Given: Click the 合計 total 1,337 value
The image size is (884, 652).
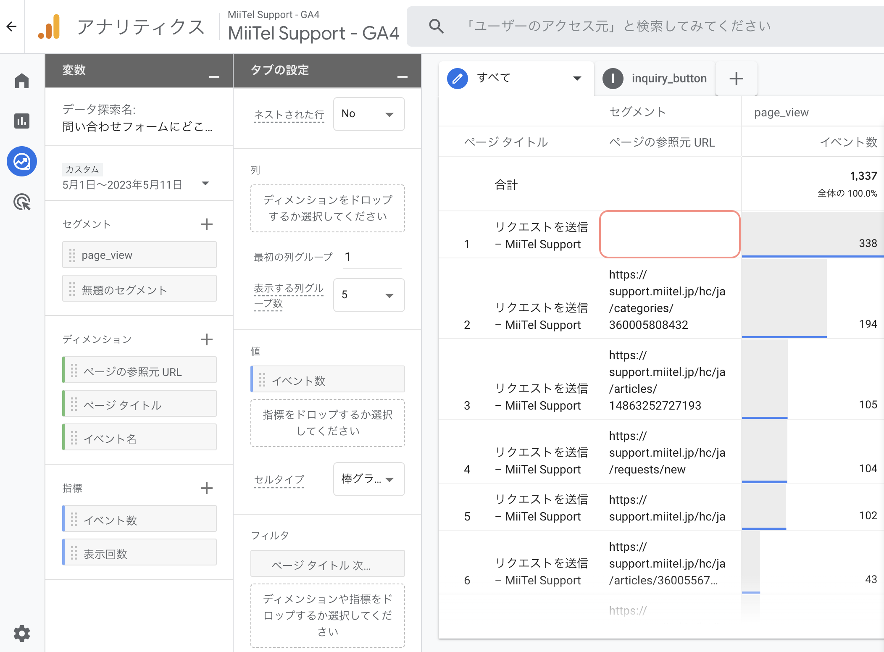Looking at the screenshot, I should tap(863, 176).
